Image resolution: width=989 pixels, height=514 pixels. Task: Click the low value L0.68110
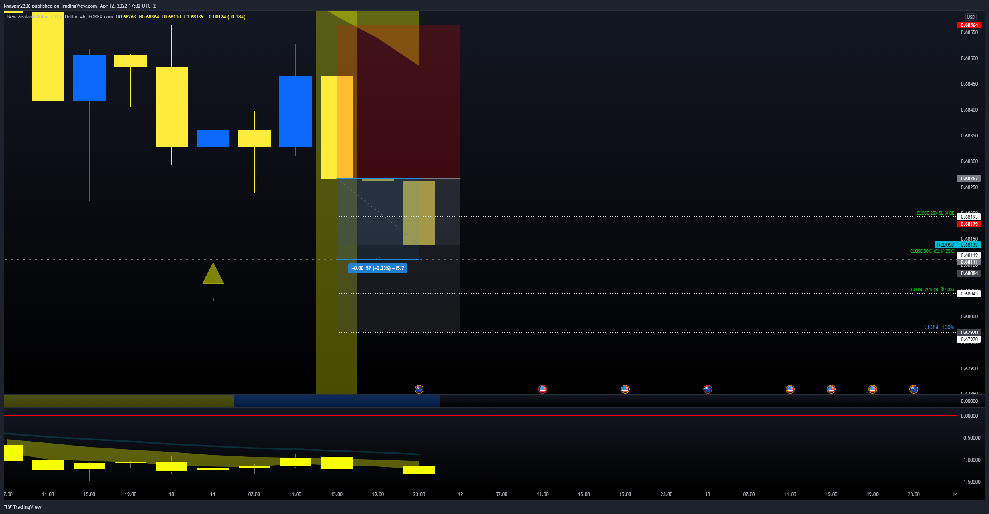pyautogui.click(x=171, y=17)
